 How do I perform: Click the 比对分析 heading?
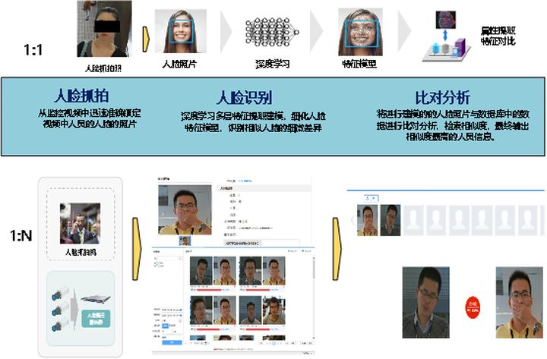[x=442, y=98]
